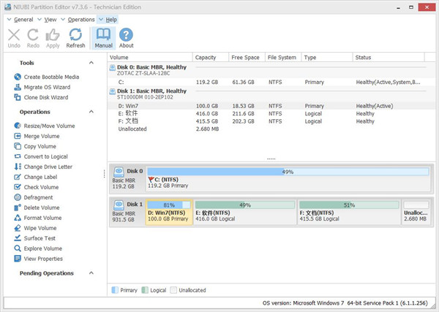Screen dimensions: 439x312
Task: Click the Disk 0: Basic MBR, Healthy header
Action: (x=151, y=67)
